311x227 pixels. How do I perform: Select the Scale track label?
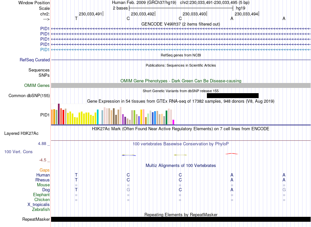(x=44, y=8)
